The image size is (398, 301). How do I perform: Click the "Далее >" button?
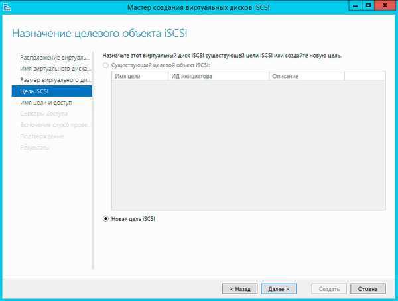tap(279, 289)
